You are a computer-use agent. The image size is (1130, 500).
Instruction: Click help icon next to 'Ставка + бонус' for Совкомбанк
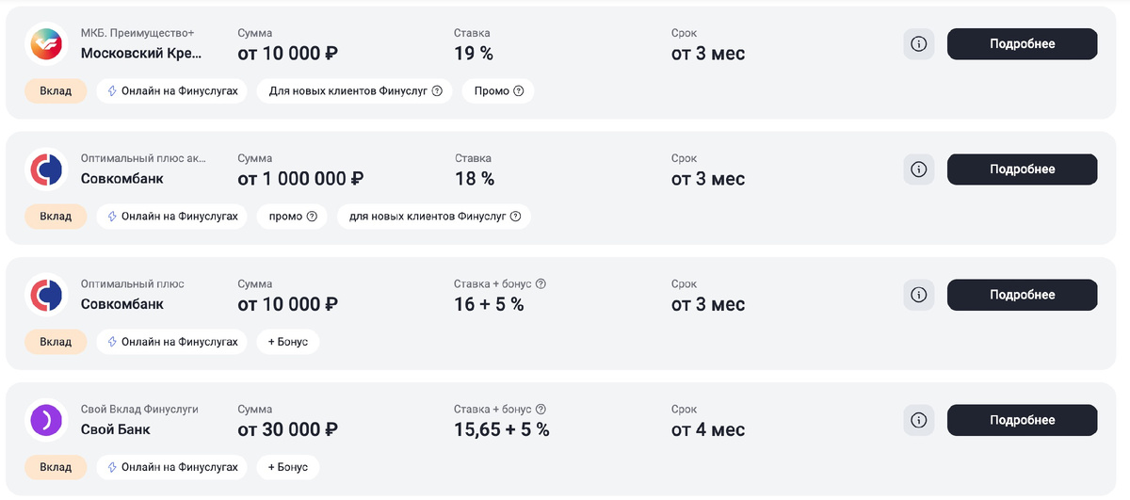click(x=541, y=284)
